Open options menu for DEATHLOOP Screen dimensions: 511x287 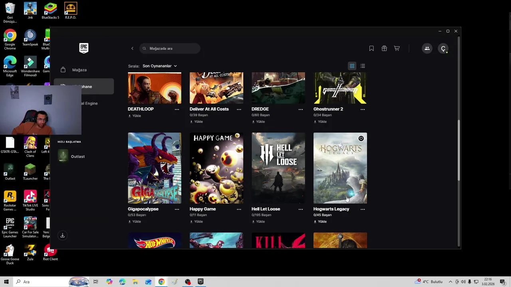[x=177, y=109]
